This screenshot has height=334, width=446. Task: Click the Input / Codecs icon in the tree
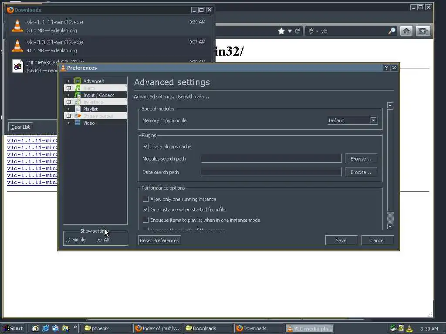click(78, 95)
